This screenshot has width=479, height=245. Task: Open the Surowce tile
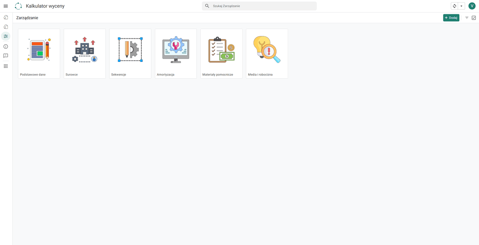click(85, 53)
